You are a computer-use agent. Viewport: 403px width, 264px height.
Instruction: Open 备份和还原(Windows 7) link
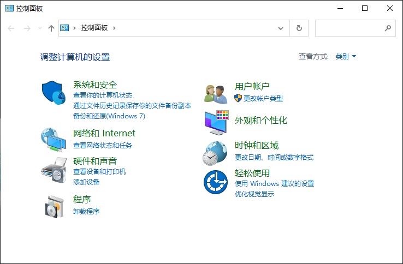(109, 116)
